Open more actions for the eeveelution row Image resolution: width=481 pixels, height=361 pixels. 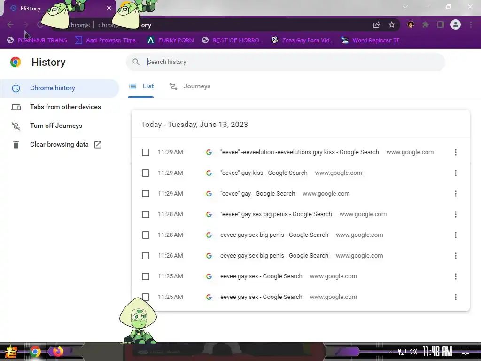[x=456, y=152]
